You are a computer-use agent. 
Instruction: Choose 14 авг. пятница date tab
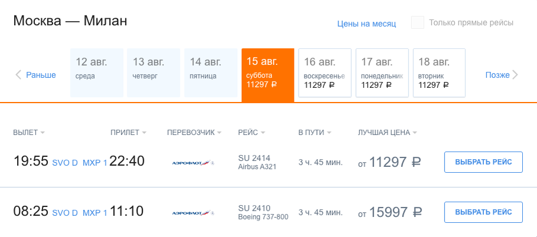coord(211,73)
